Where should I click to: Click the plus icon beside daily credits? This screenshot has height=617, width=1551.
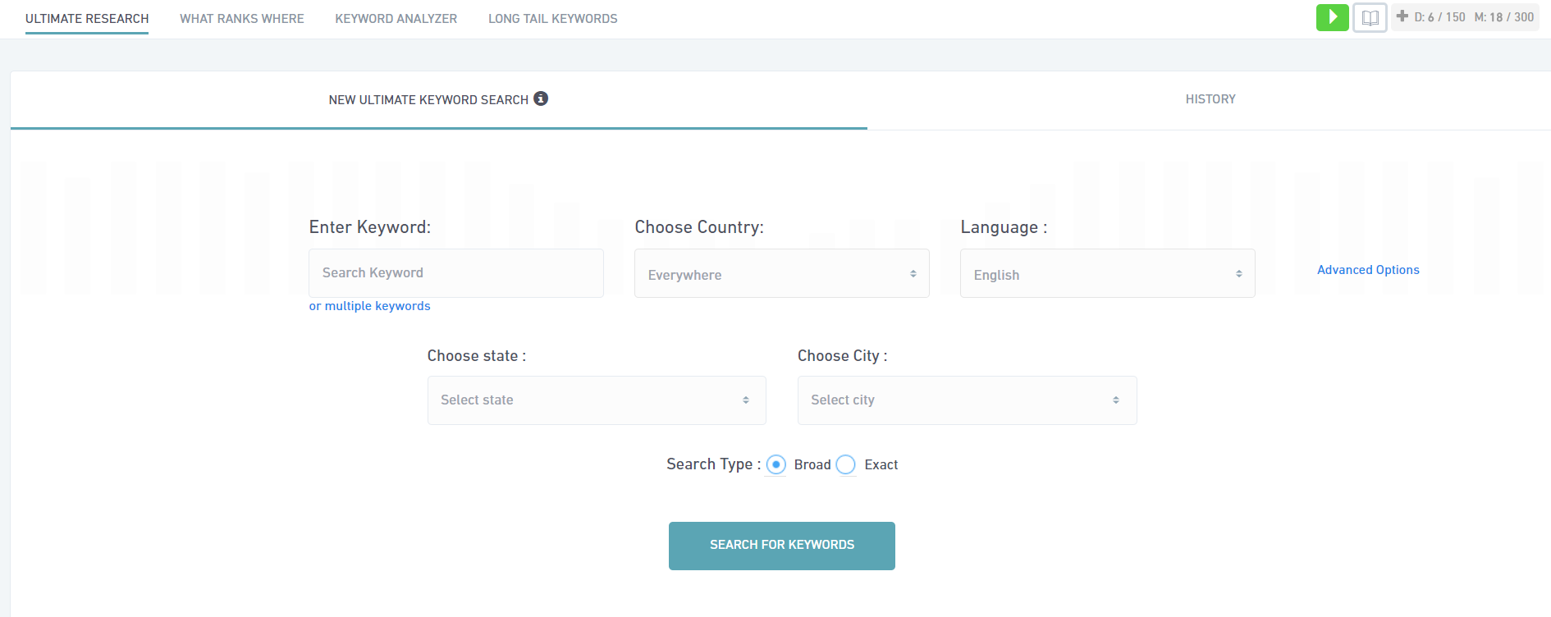1402,16
